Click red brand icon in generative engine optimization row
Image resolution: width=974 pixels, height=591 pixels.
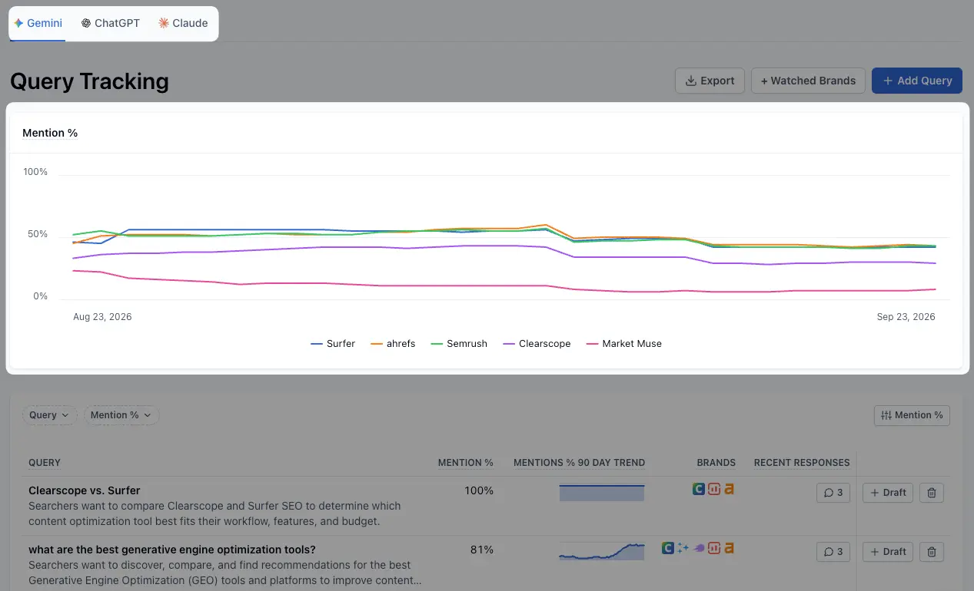(714, 548)
